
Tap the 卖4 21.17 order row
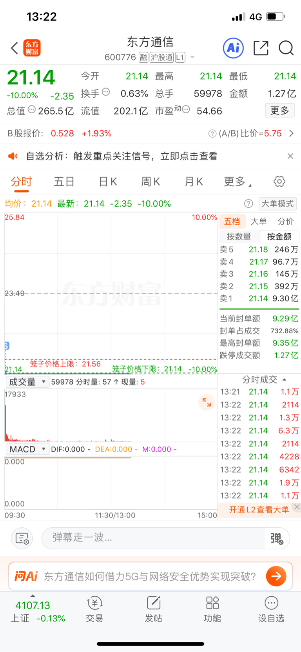pos(259,262)
